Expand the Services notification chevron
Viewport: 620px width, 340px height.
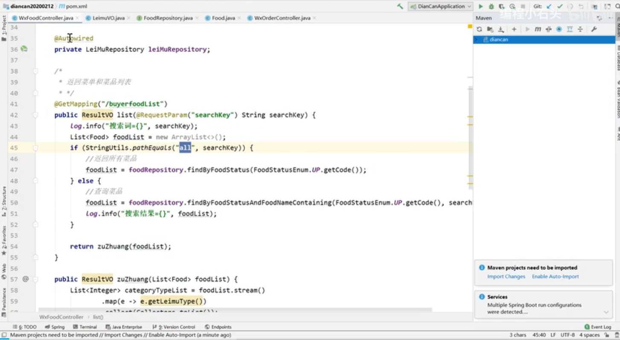pos(606,312)
